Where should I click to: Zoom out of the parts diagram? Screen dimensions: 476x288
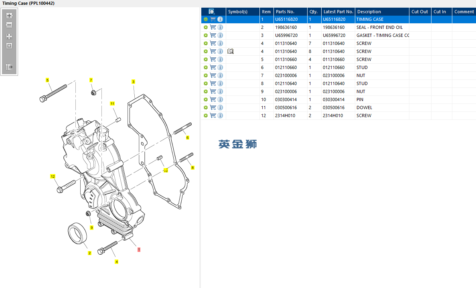[x=9, y=25]
